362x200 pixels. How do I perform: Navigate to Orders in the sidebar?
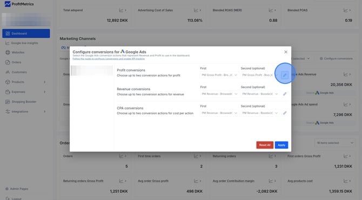coord(13,62)
